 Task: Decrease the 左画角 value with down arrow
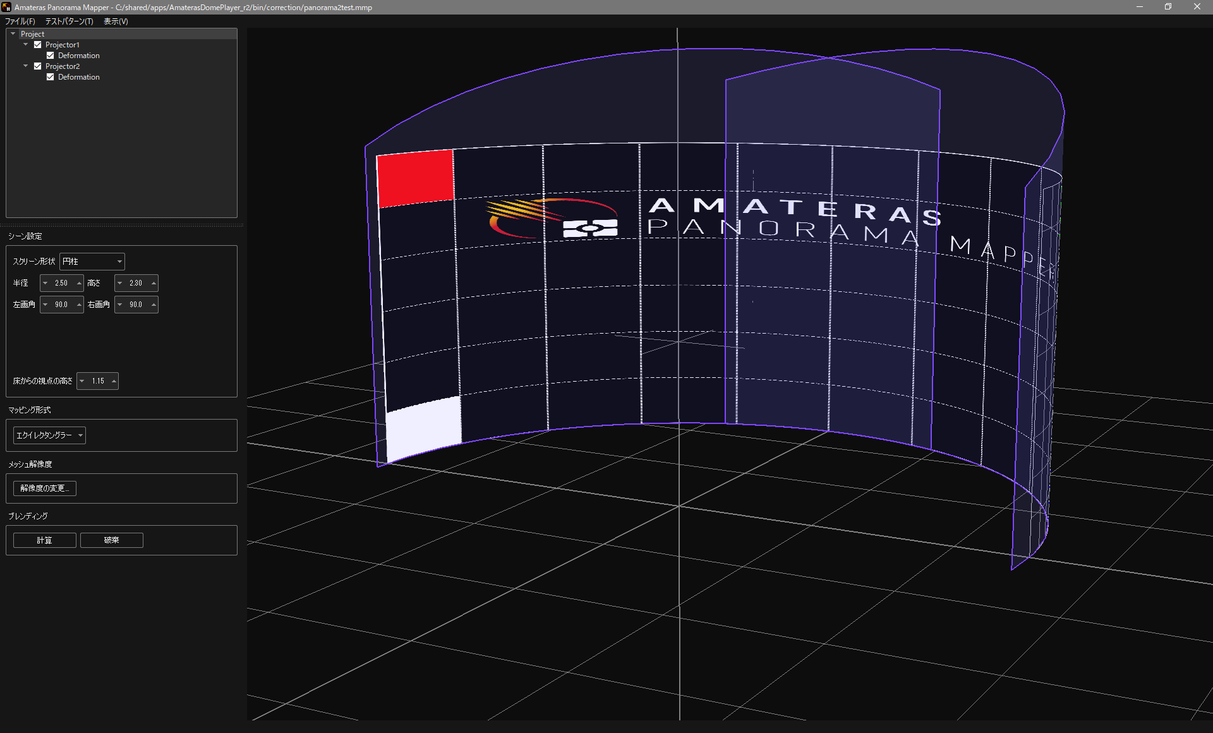coord(45,305)
